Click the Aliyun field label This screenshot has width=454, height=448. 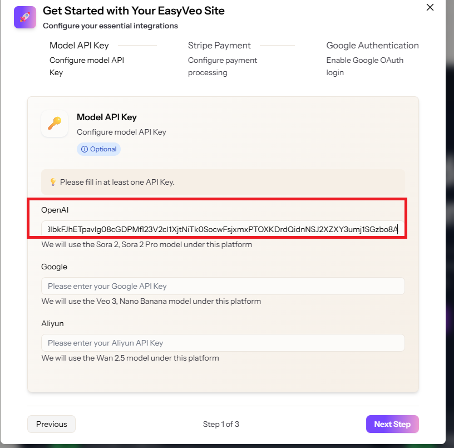click(53, 323)
